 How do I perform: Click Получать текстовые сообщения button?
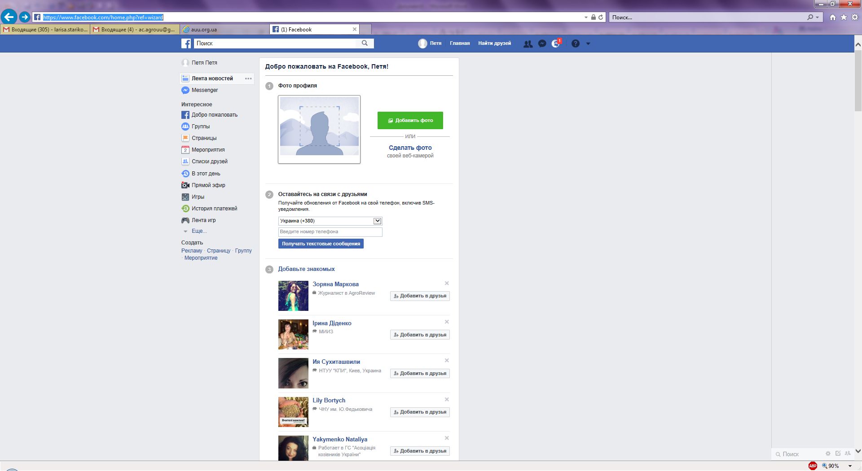[x=321, y=244]
